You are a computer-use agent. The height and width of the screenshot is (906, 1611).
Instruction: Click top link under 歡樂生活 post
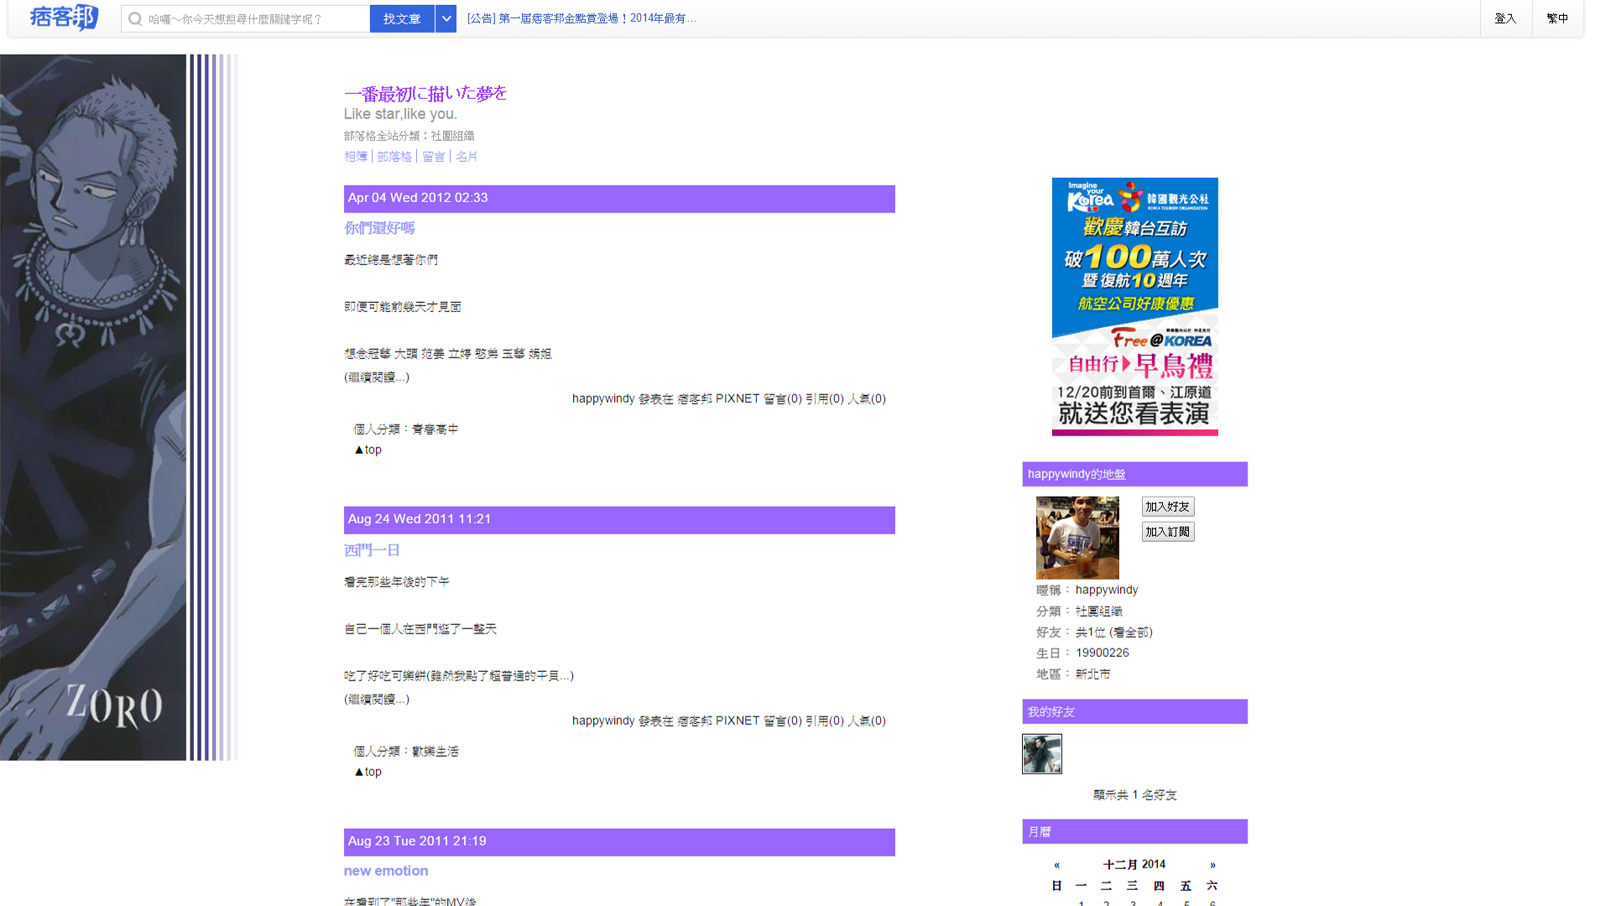point(368,772)
